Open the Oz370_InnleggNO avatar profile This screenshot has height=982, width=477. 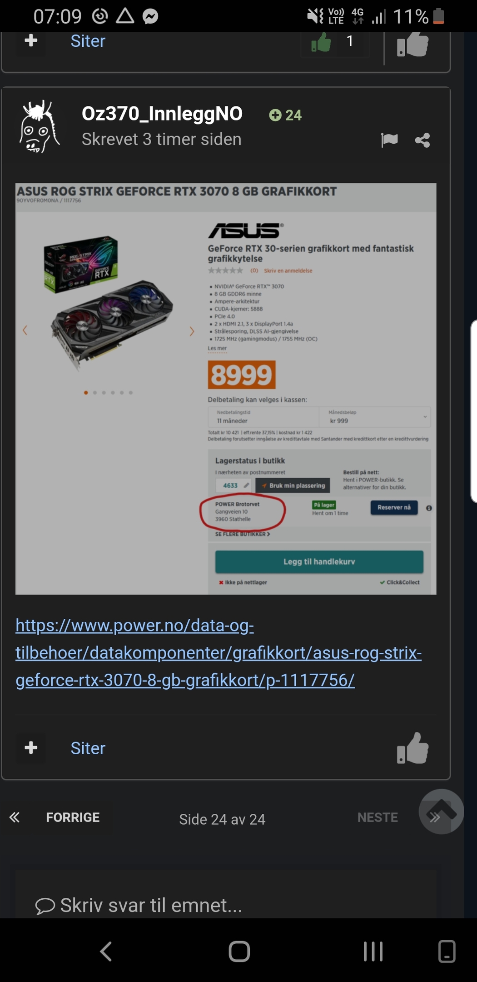39,126
